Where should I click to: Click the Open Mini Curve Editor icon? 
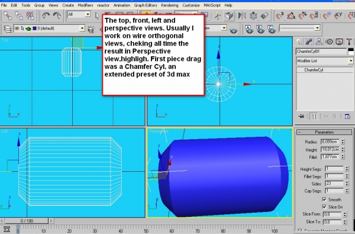click(x=7, y=229)
